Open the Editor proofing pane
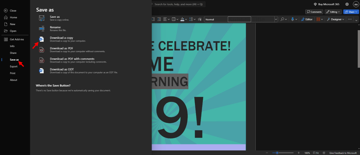The width and height of the screenshot is (360, 155). (x=306, y=19)
